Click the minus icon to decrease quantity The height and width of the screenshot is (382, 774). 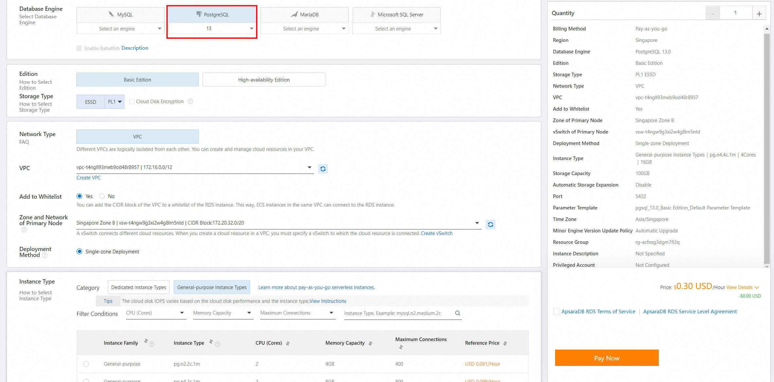pyautogui.click(x=712, y=13)
